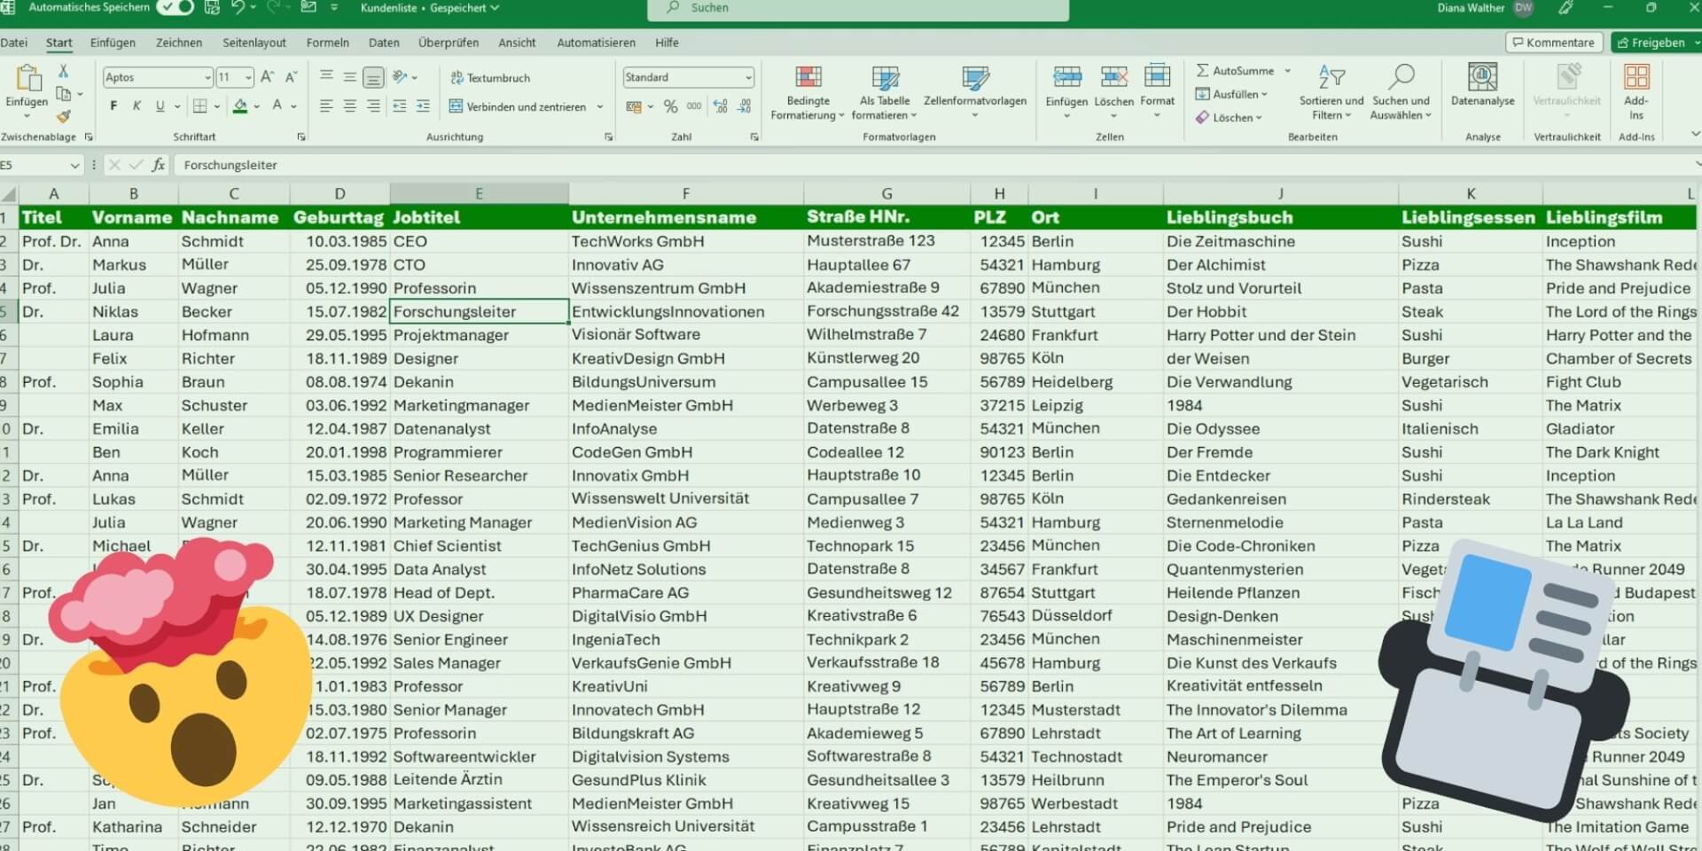This screenshot has width=1702, height=851.
Task: Click the percent style icon
Action: (670, 106)
